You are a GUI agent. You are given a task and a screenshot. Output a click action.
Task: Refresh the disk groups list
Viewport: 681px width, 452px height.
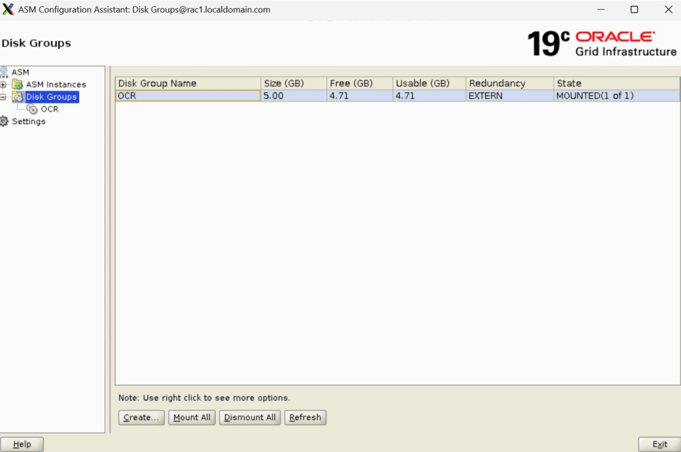305,417
